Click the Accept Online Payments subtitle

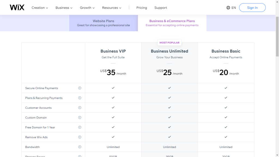226,57
